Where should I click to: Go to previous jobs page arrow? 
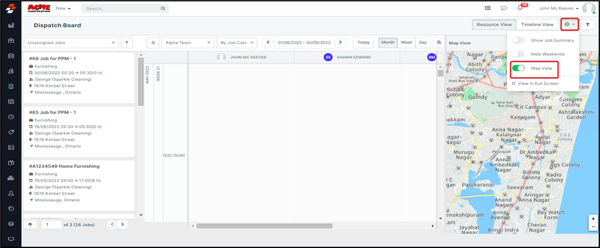coord(112,224)
